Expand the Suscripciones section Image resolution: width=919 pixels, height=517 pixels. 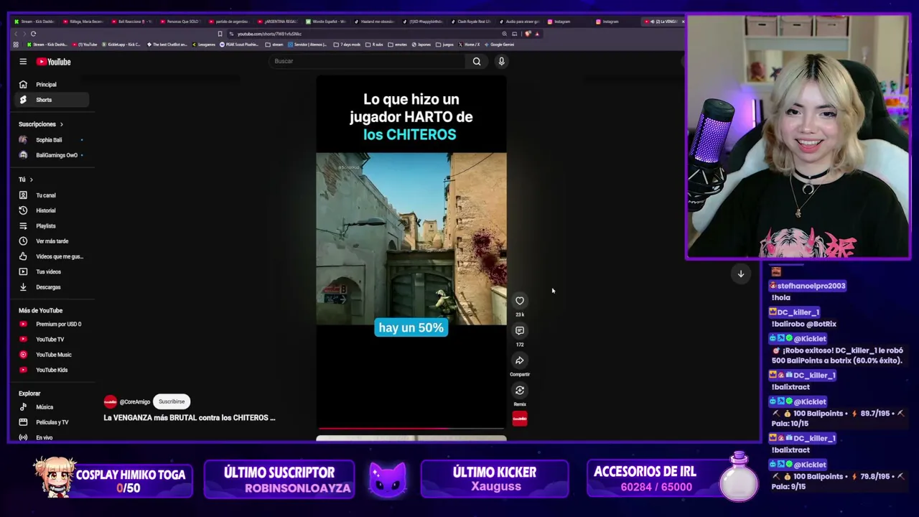(41, 124)
